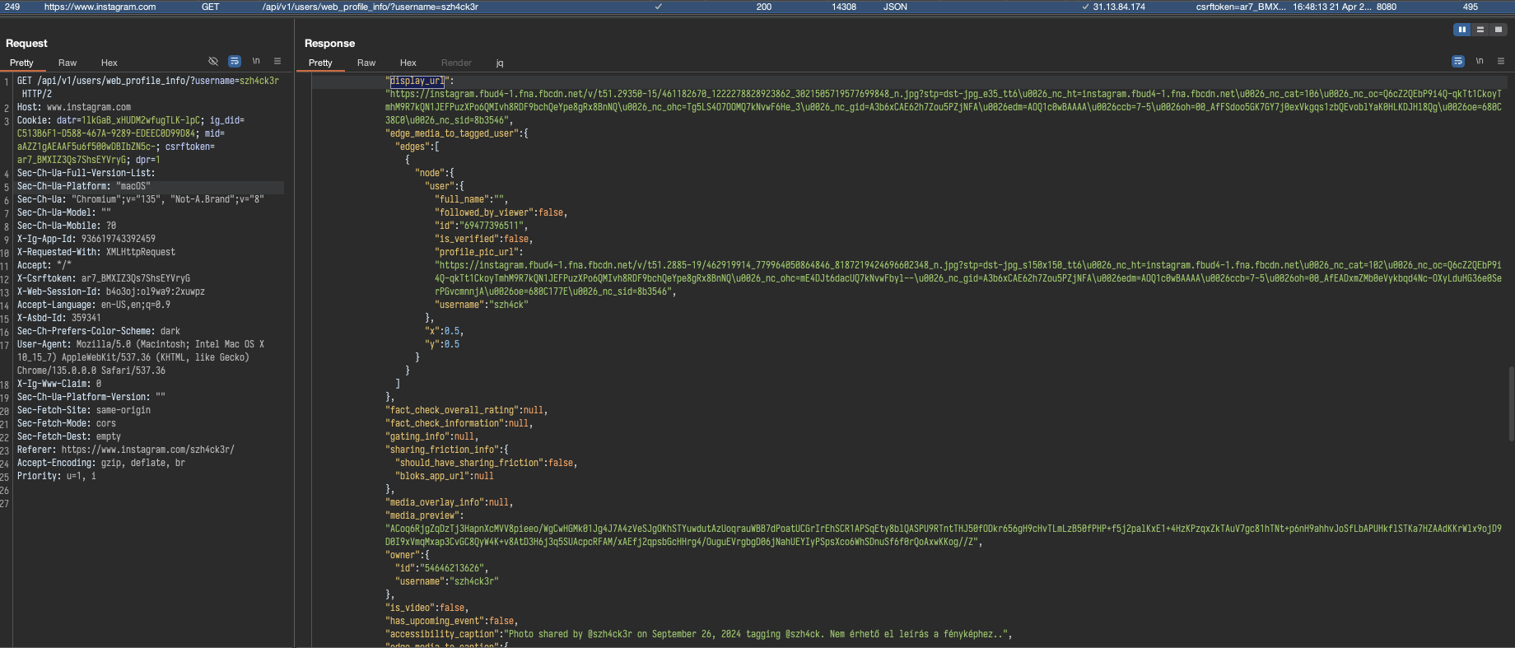Toggle word wrap icon in Request panel

pos(235,62)
